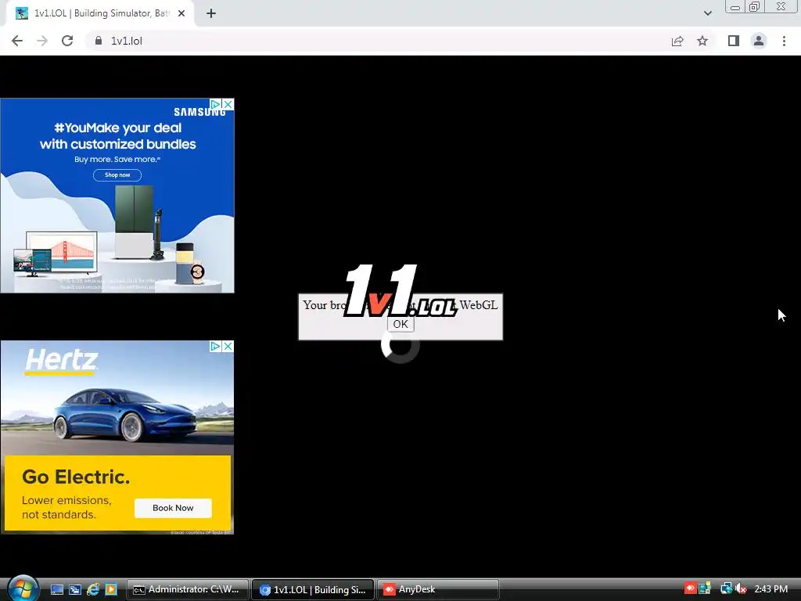Viewport: 801px width, 601px height.
Task: Launch Windows Media Player quick launch icon
Action: 111,589
